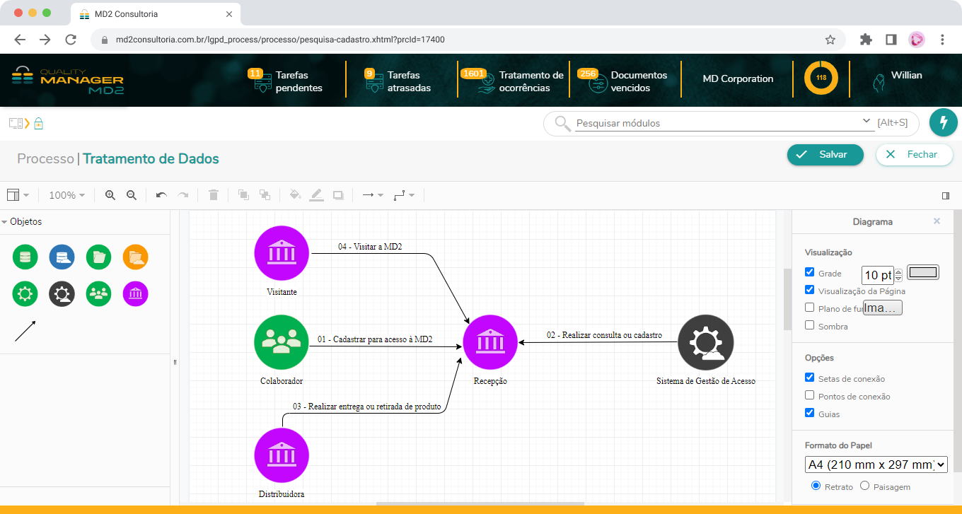Select the arrow connector in Objetos palette
This screenshot has height=514, width=962.
click(25, 331)
